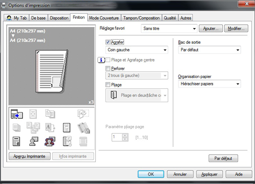Open the Pliage en deux dropdown
The width and height of the screenshot is (255, 184).
point(137,95)
